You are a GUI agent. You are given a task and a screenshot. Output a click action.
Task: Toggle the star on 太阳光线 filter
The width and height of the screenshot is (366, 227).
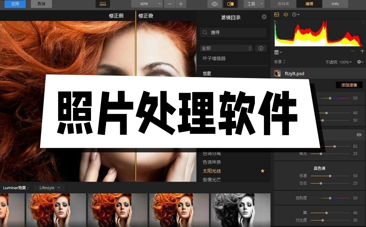[x=262, y=171]
